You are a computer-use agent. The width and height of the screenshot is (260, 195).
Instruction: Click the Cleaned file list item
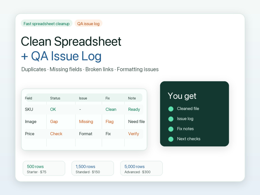click(188, 109)
